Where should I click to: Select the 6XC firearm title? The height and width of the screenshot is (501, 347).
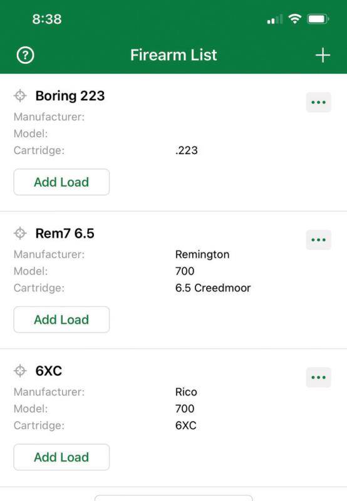pyautogui.click(x=49, y=371)
